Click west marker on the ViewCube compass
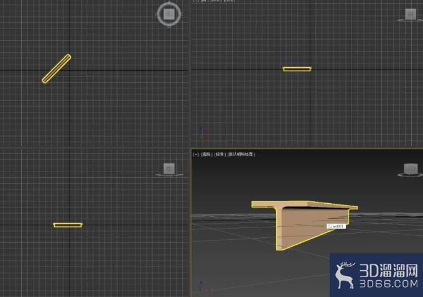This screenshot has height=297, width=423. click(x=157, y=14)
